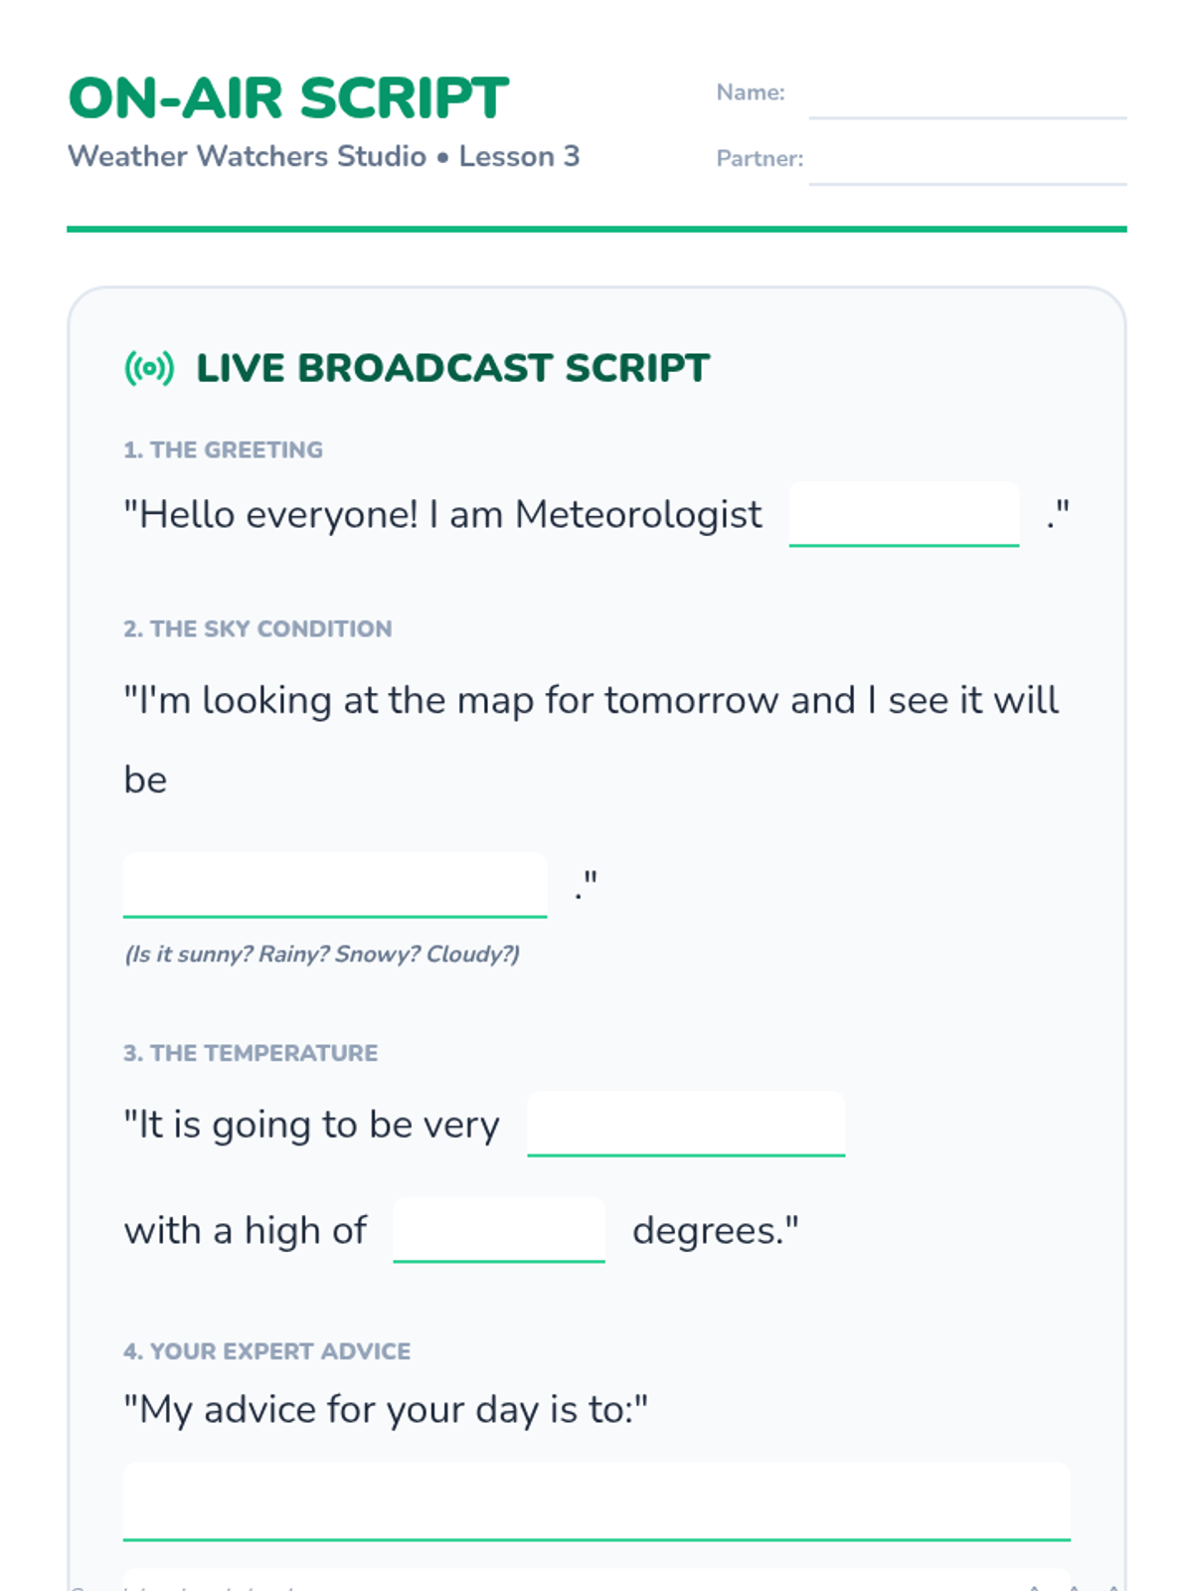Select the sky condition answer blank
Screen dimensions: 1193x1591
point(335,885)
